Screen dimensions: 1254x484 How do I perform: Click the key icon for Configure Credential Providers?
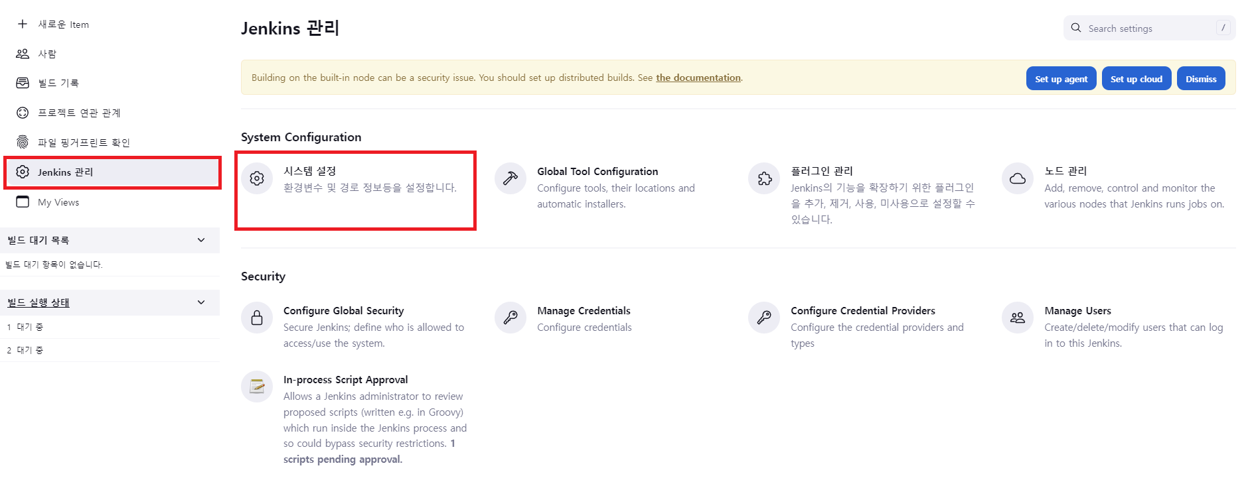tap(764, 318)
